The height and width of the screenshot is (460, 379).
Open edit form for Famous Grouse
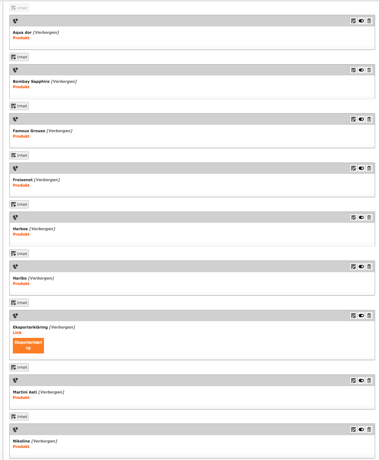(353, 119)
